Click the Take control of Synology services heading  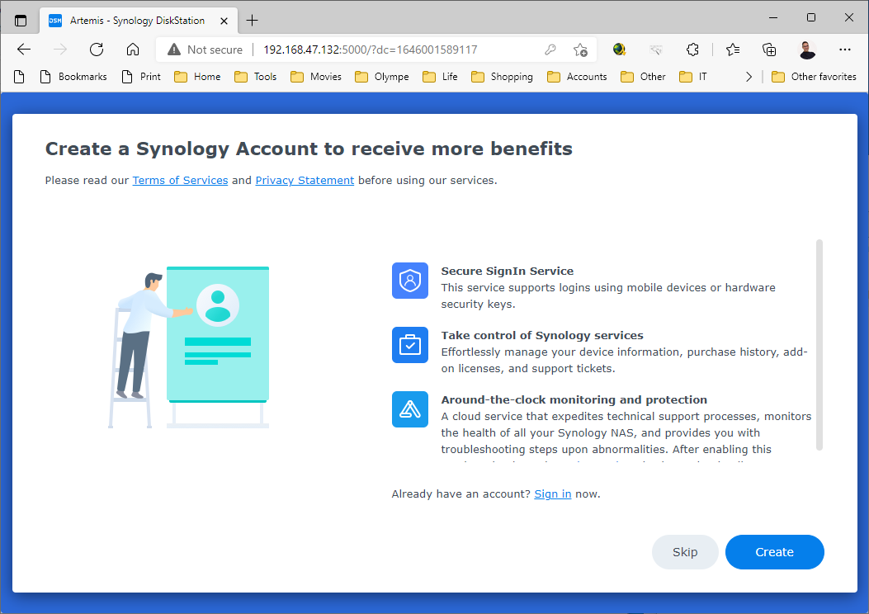click(x=542, y=335)
